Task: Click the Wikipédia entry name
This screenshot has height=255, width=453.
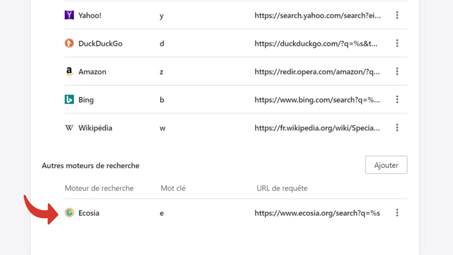Action: [x=95, y=128]
